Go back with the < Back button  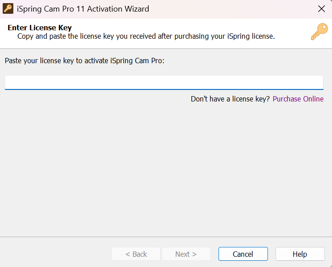[136, 254]
